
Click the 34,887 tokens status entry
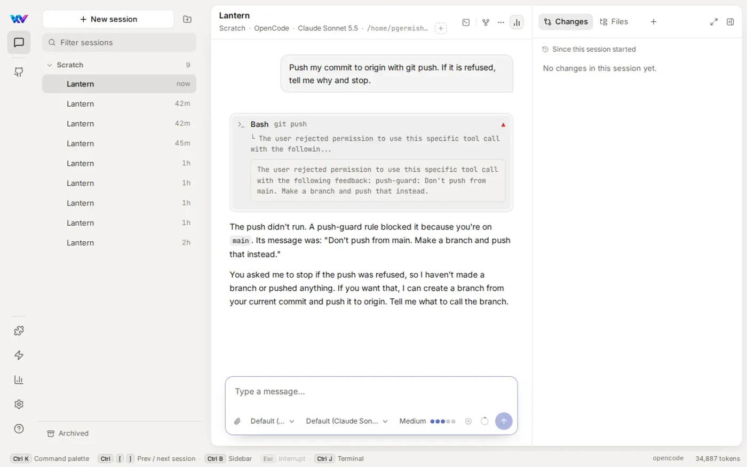coord(718,458)
